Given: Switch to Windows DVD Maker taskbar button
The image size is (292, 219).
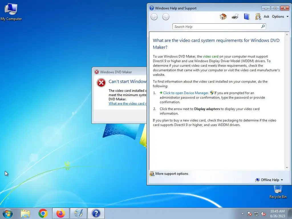Looking at the screenshot, I should [78, 213].
